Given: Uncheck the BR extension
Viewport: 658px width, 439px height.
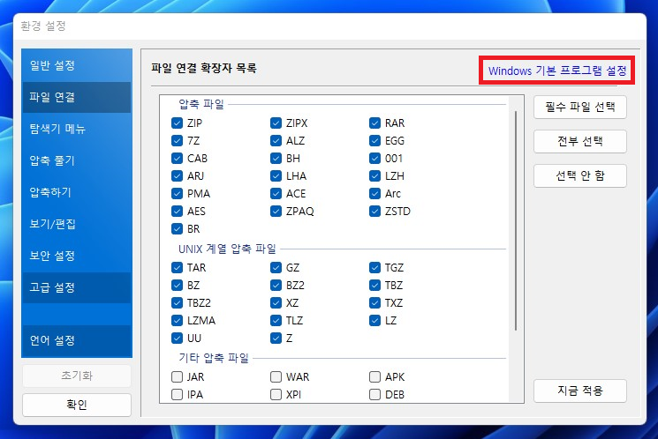Looking at the screenshot, I should tap(178, 229).
